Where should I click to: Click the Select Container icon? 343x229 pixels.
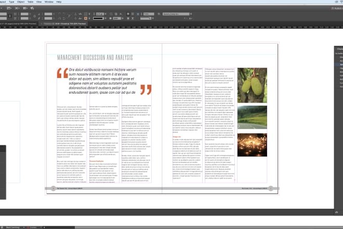[x=75, y=14]
